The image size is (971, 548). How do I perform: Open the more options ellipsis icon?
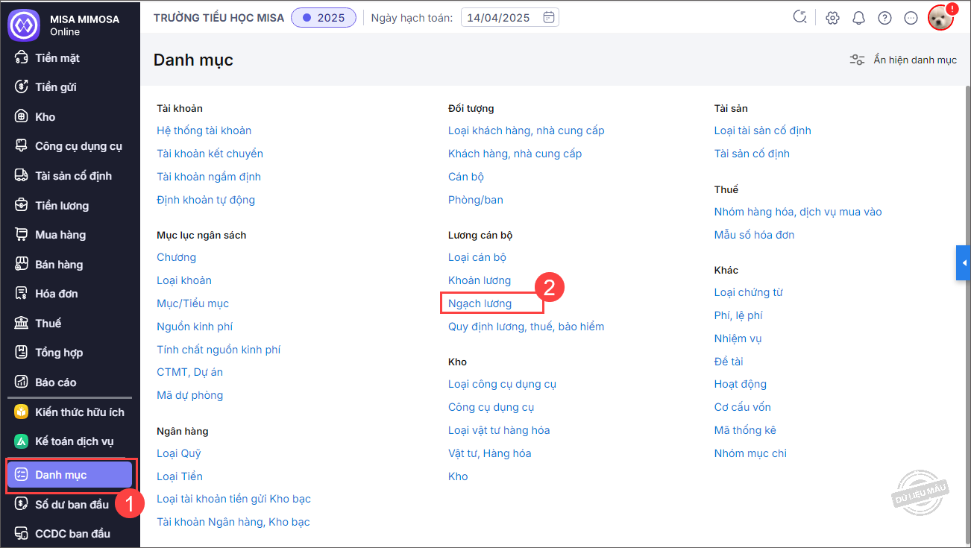tap(911, 18)
